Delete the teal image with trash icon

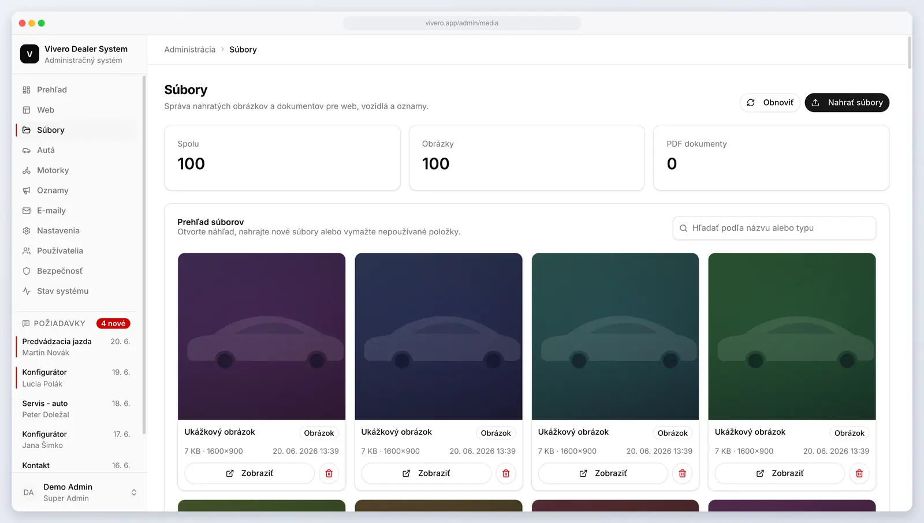[x=683, y=473]
